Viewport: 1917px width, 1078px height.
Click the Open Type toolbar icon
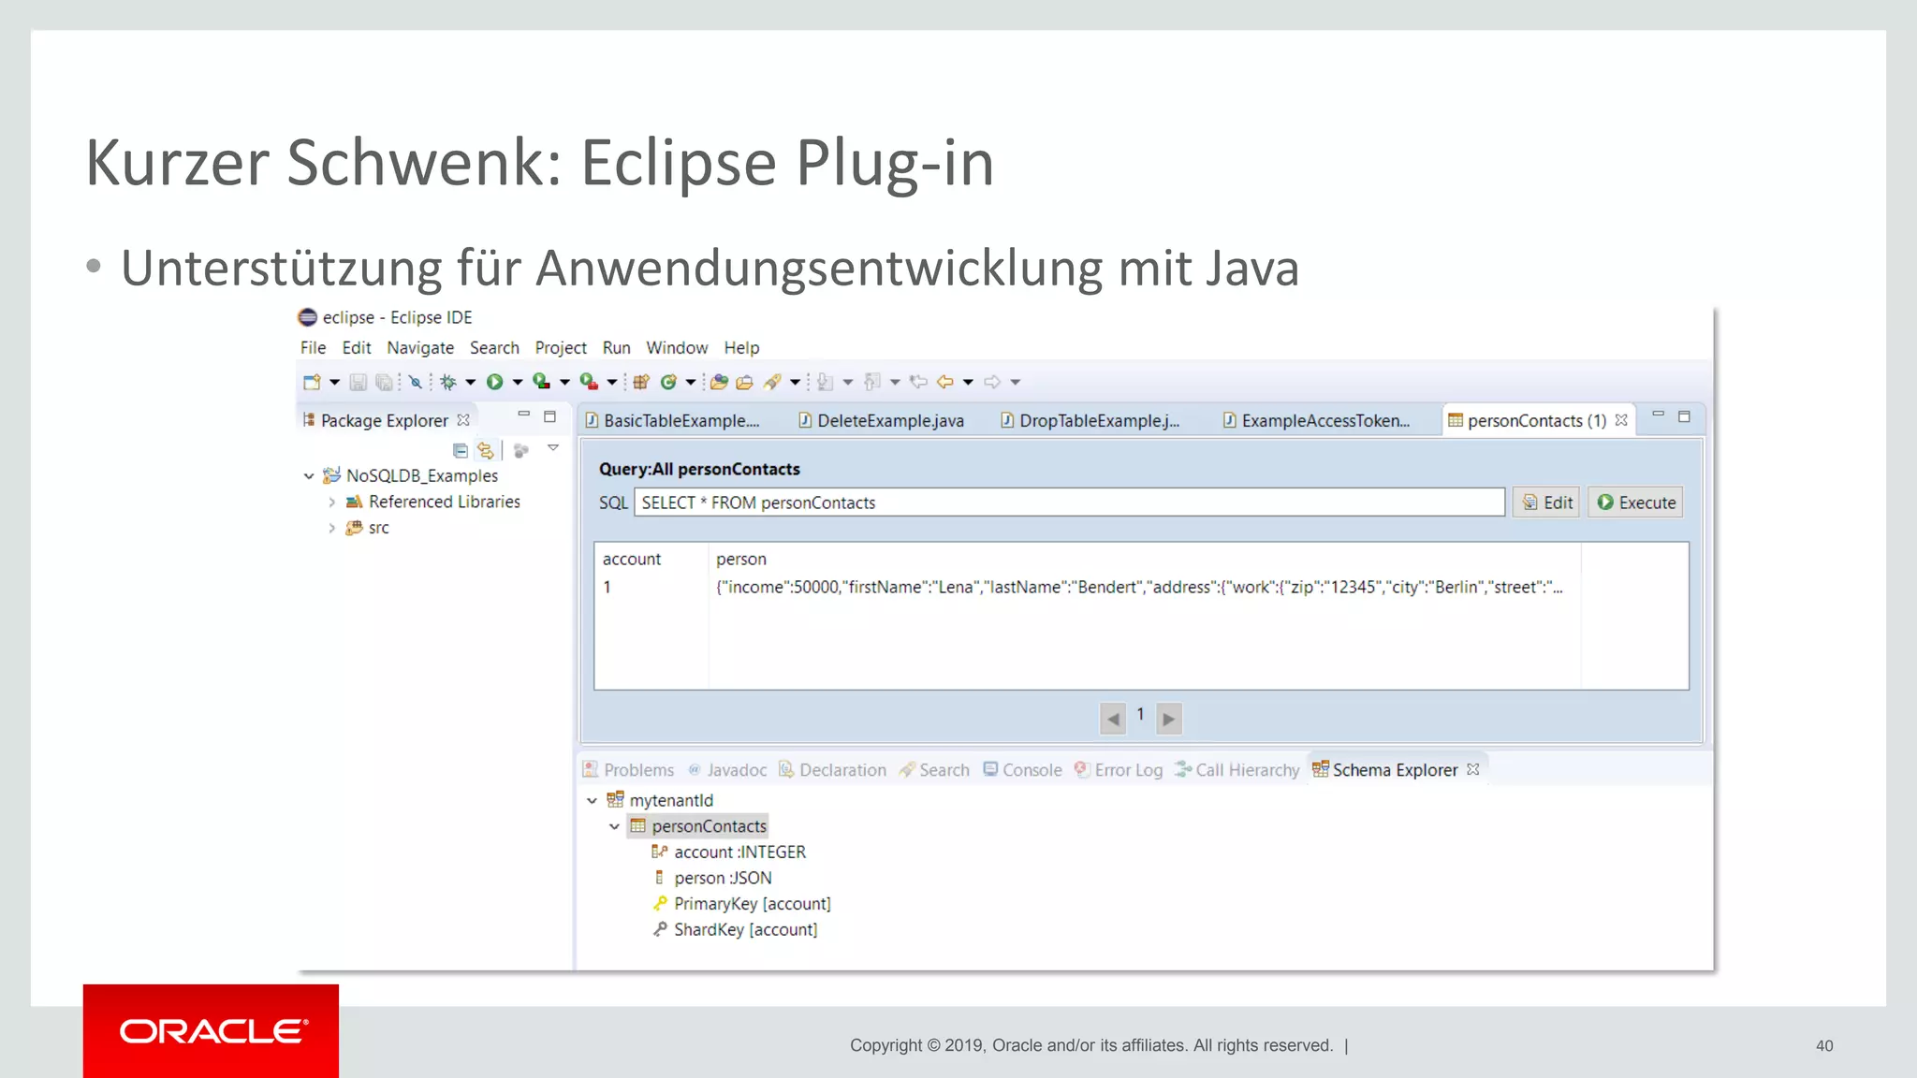point(719,382)
